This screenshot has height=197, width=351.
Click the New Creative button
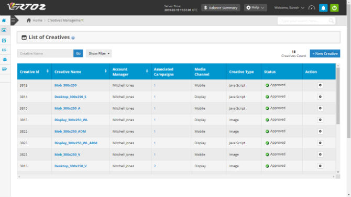(x=325, y=54)
